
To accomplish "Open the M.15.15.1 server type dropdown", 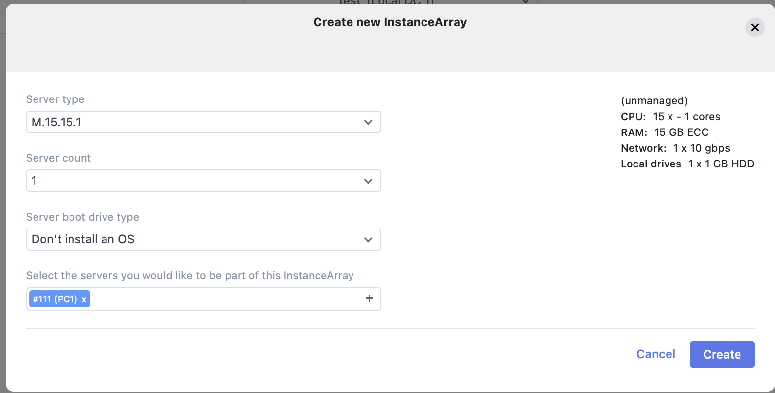I will click(197, 122).
